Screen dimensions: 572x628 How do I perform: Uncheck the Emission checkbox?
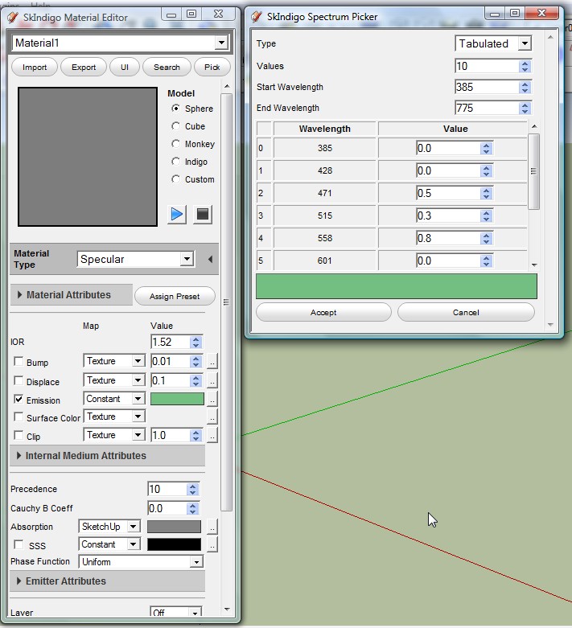tap(19, 400)
